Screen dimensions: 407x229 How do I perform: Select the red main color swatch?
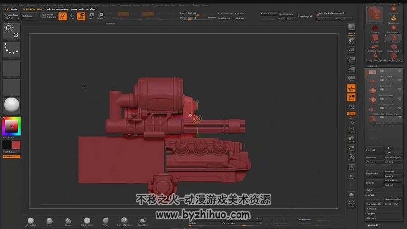click(16, 145)
